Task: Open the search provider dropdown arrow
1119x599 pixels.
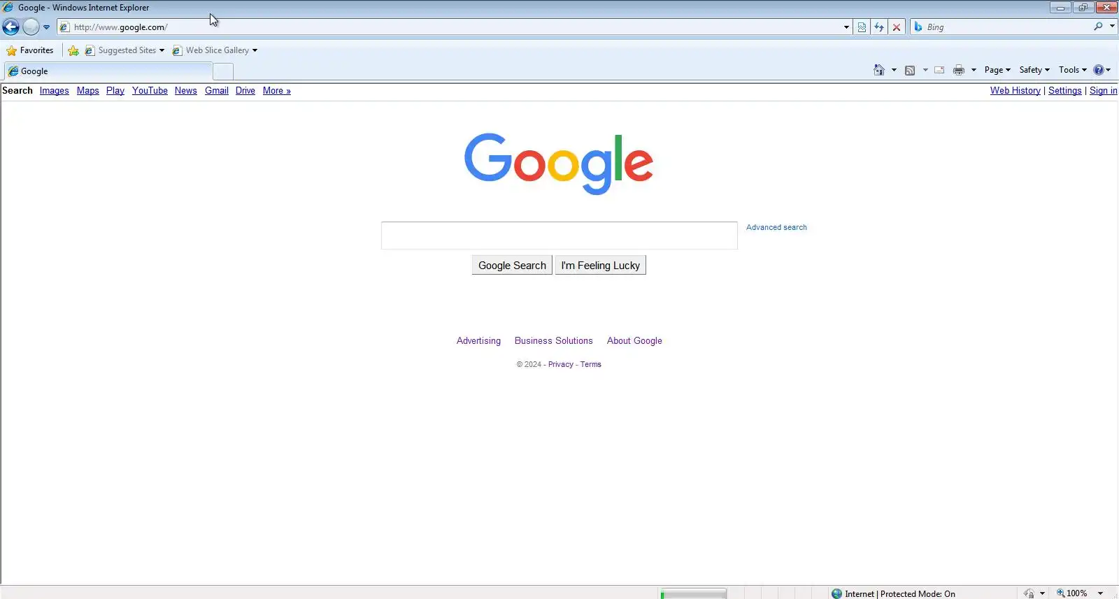Action: coord(1112,27)
